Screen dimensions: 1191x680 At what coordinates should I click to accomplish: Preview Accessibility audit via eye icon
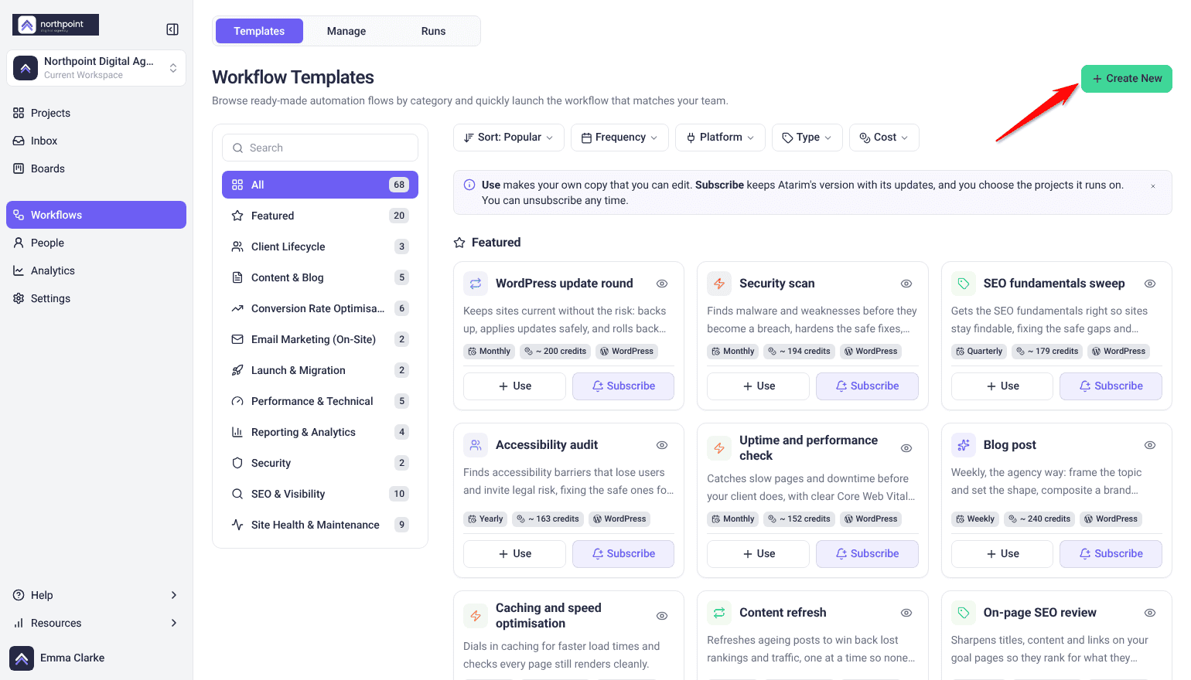[x=662, y=445]
